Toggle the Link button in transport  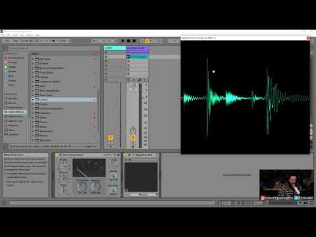coord(7,41)
